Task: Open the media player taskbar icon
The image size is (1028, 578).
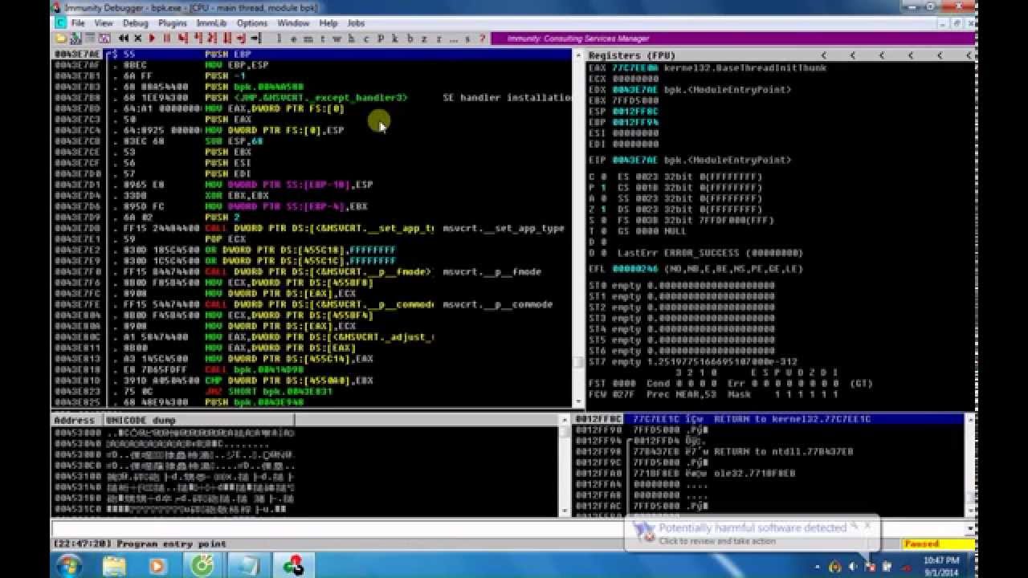Action: 157,566
